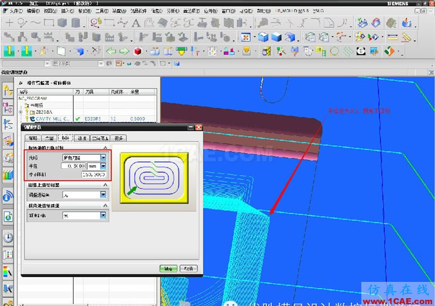Switch to the 更多 tab
This screenshot has height=306, width=435.
(x=118, y=138)
